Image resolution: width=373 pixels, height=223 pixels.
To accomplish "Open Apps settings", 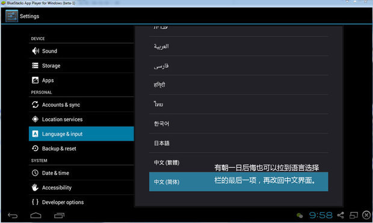I will click(x=82, y=80).
